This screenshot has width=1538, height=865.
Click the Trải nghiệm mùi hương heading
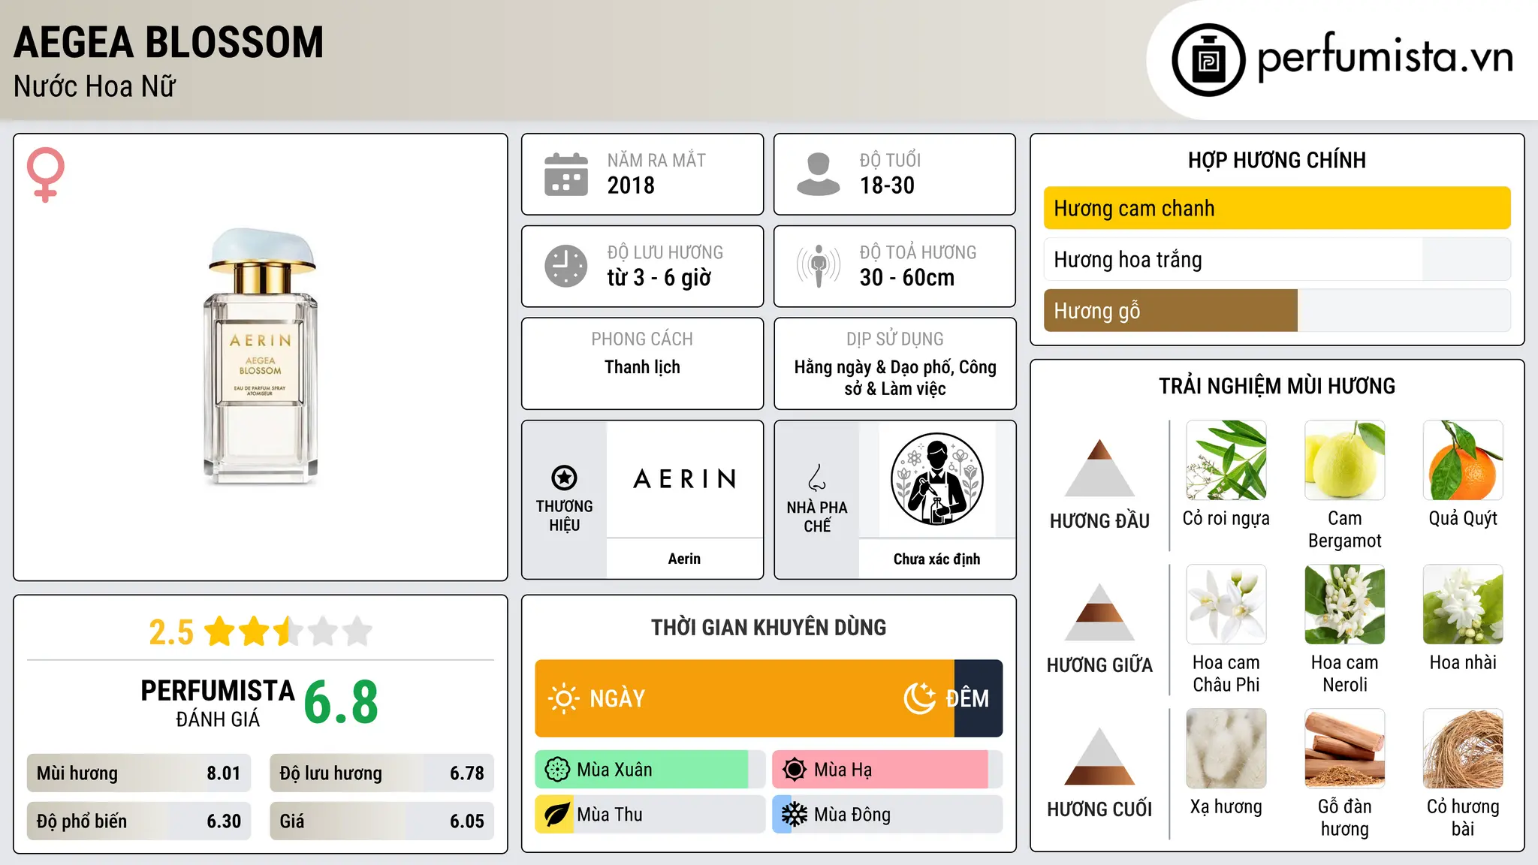click(1277, 386)
